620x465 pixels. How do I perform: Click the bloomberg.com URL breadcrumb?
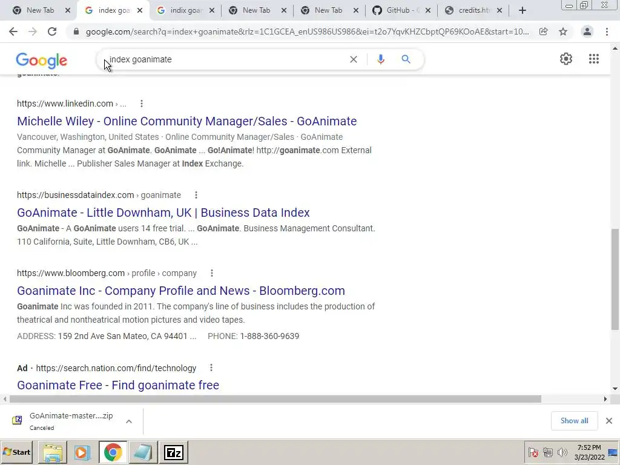coord(107,273)
